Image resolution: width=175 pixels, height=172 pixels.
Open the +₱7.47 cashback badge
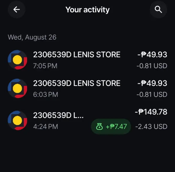(x=111, y=127)
